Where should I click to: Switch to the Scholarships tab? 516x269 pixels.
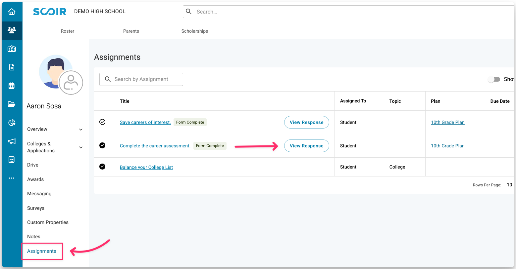[195, 31]
